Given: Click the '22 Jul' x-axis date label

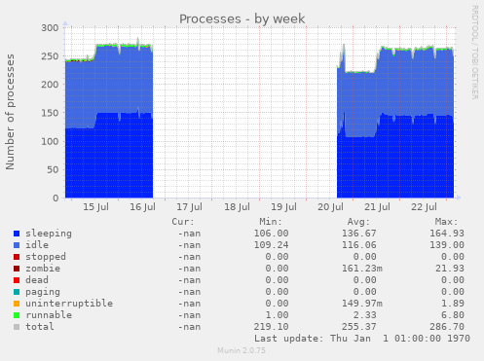Looking at the screenshot, I should click(x=424, y=207).
